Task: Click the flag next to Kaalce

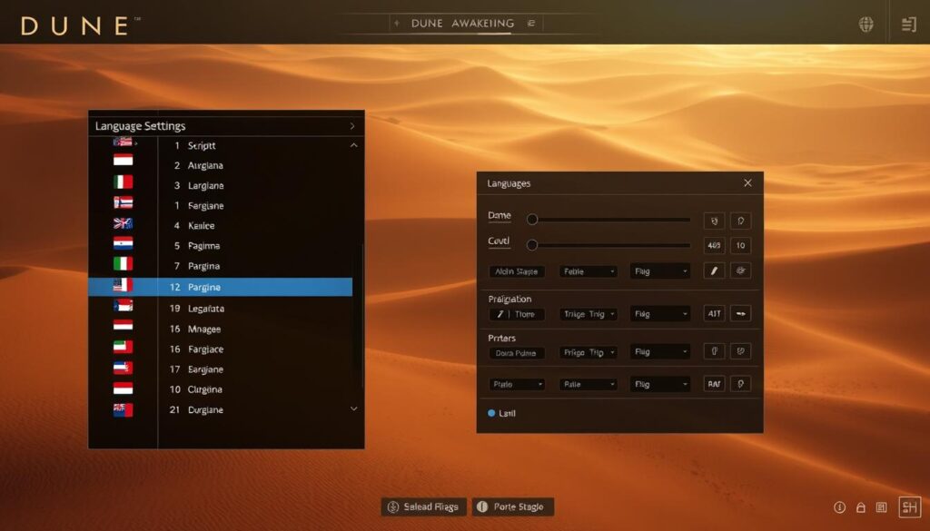Action: click(123, 223)
